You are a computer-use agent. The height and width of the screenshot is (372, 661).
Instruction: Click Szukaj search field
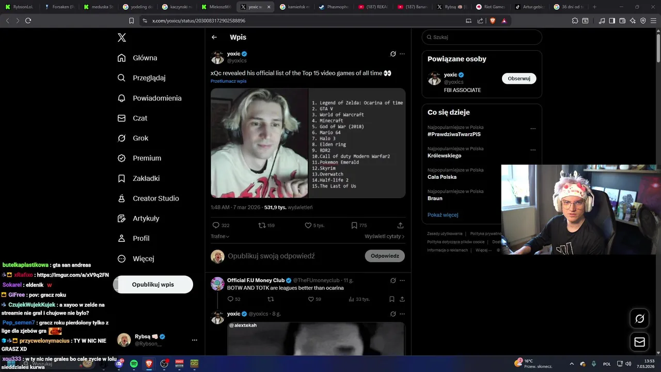point(482,37)
